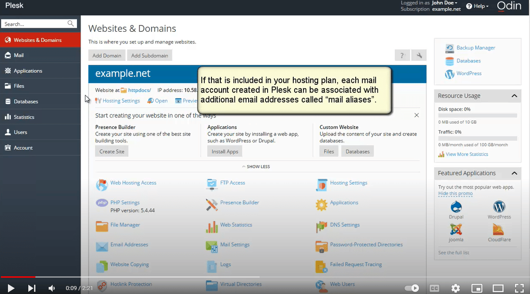
Task: Click the Backup Manager icon
Action: [449, 48]
